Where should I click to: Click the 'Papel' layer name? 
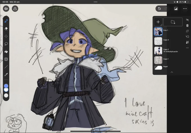(x=165, y=67)
